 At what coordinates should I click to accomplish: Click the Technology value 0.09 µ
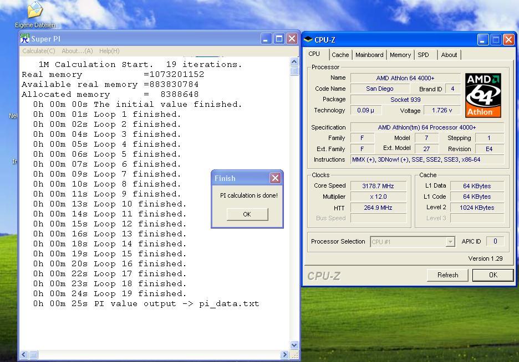[x=366, y=110]
